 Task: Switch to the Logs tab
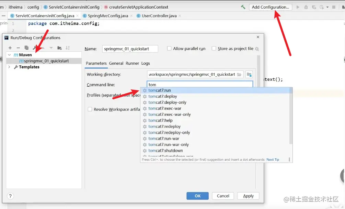click(146, 63)
